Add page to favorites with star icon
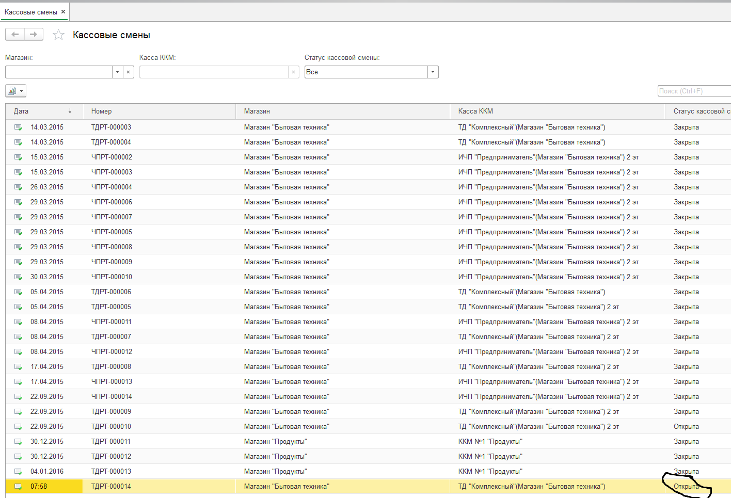 click(x=59, y=35)
